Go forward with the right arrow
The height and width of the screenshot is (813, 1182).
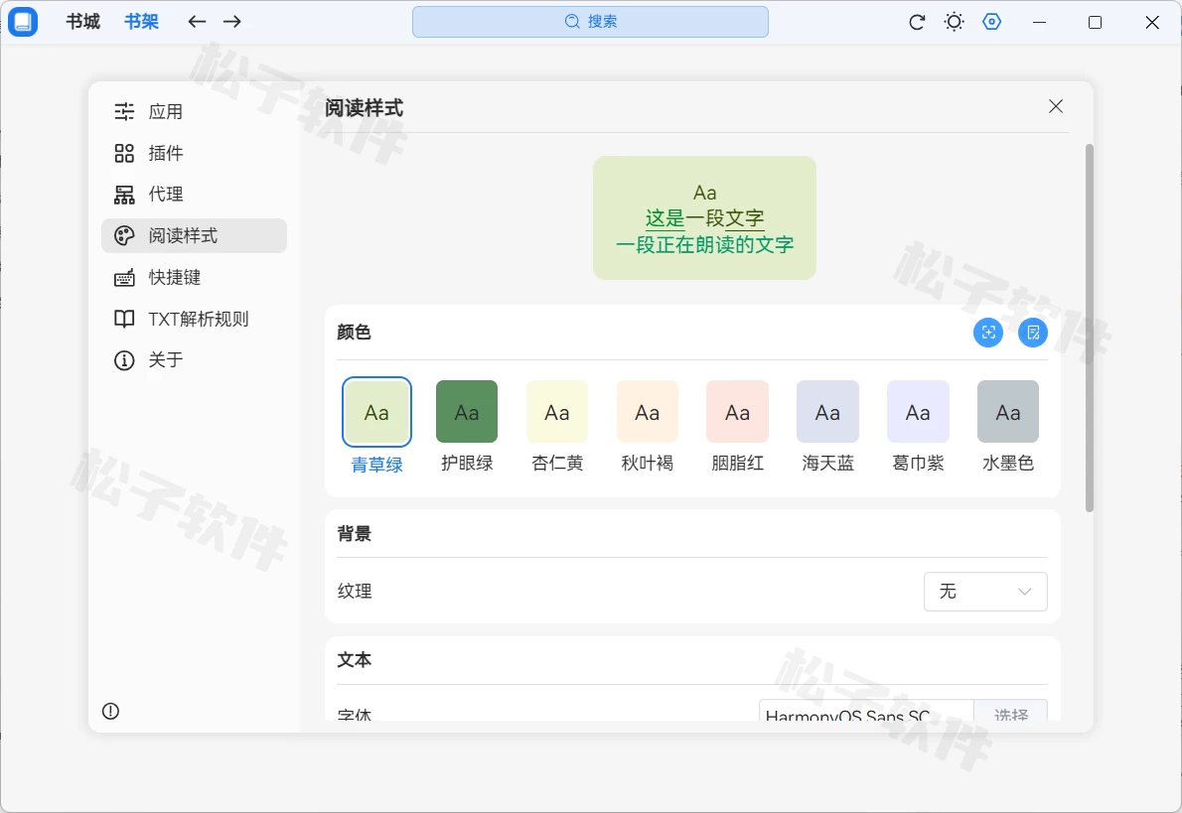tap(232, 22)
